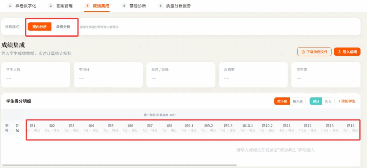Select the 成绩集成 tab
This screenshot has height=168, width=367.
(x=97, y=6)
